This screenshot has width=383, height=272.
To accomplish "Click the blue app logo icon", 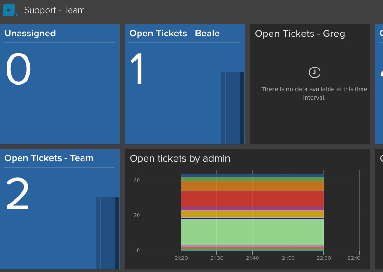I will [10, 10].
